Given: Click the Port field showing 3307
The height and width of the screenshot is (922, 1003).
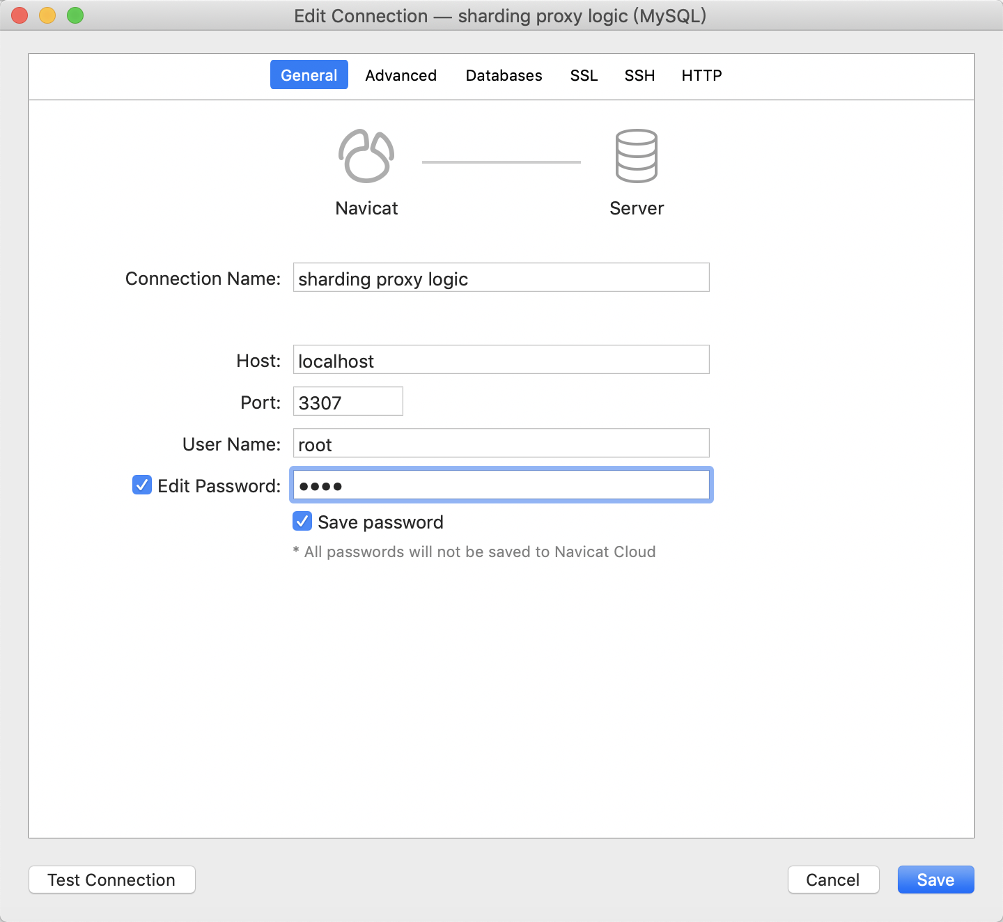Looking at the screenshot, I should [348, 401].
